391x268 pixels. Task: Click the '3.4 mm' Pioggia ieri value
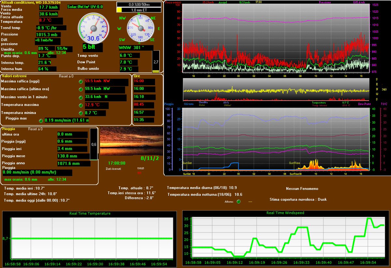[72, 149]
